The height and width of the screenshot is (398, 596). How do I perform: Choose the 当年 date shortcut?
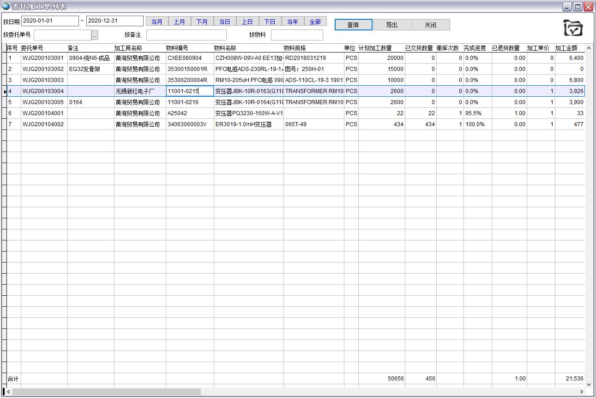click(293, 22)
